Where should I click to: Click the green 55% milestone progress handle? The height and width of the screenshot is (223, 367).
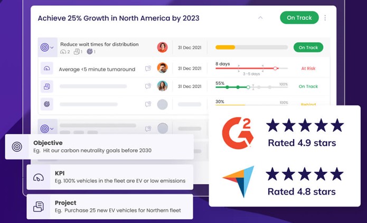[x=248, y=87]
